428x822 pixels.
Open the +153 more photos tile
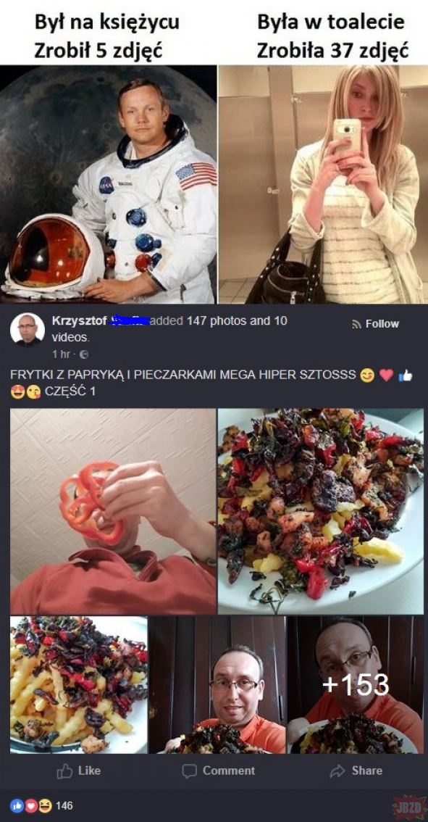[x=356, y=685]
